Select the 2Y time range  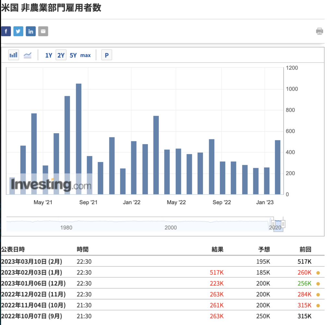click(61, 55)
